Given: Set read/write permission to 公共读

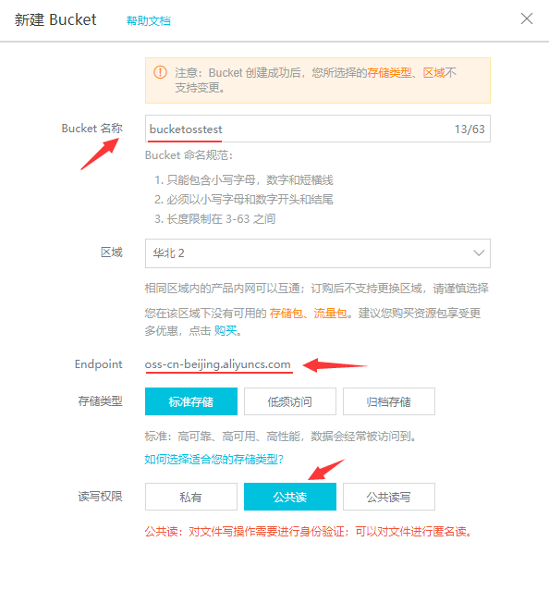Looking at the screenshot, I should (x=290, y=497).
